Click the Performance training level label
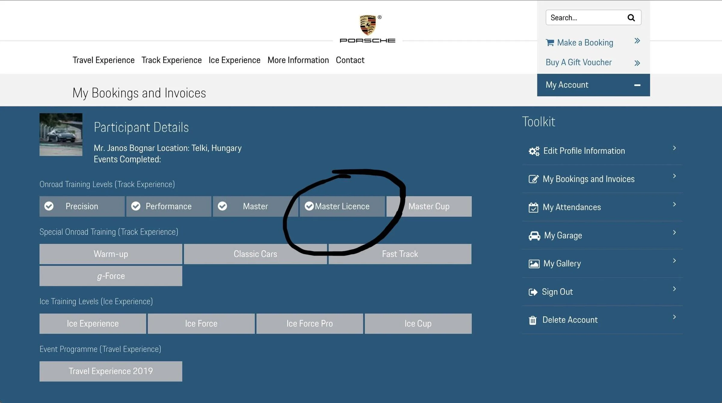The width and height of the screenshot is (722, 403). [168, 206]
